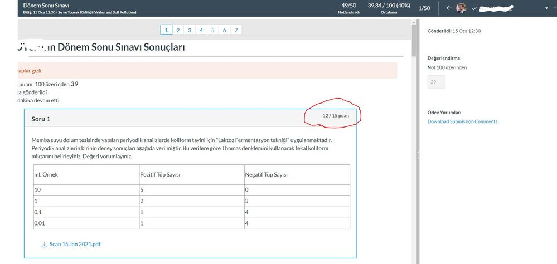557x264 pixels.
Task: Click download icon beside Scan 15 Jan 2021.pdf
Action: point(44,244)
